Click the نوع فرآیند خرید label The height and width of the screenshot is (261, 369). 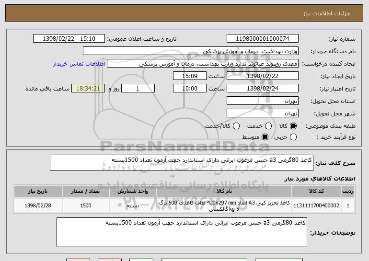pos(336,137)
